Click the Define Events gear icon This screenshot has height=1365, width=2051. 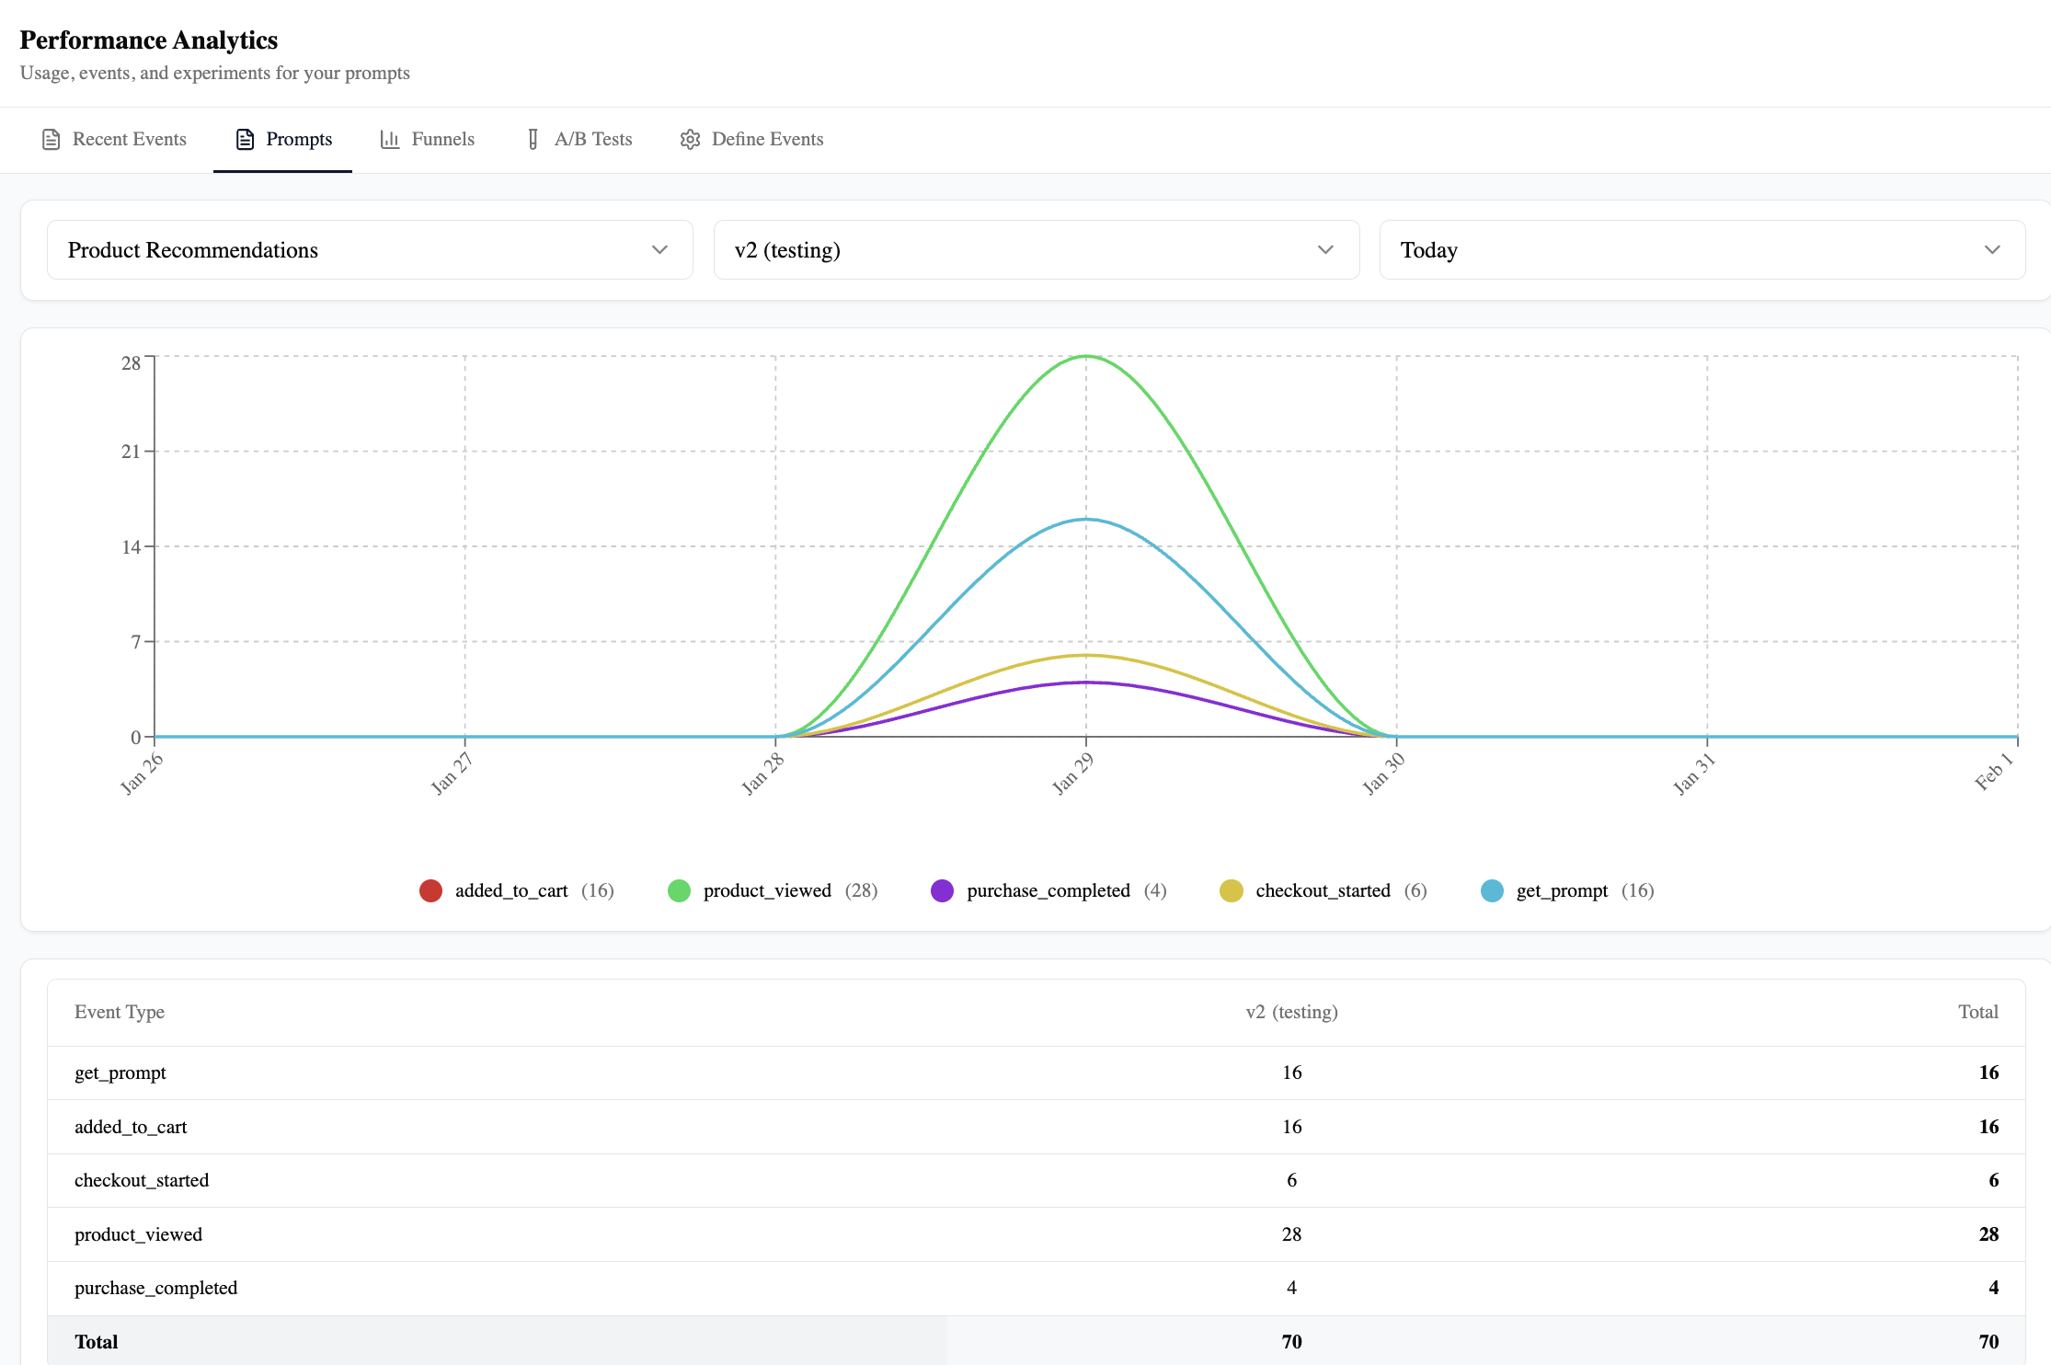coord(690,139)
